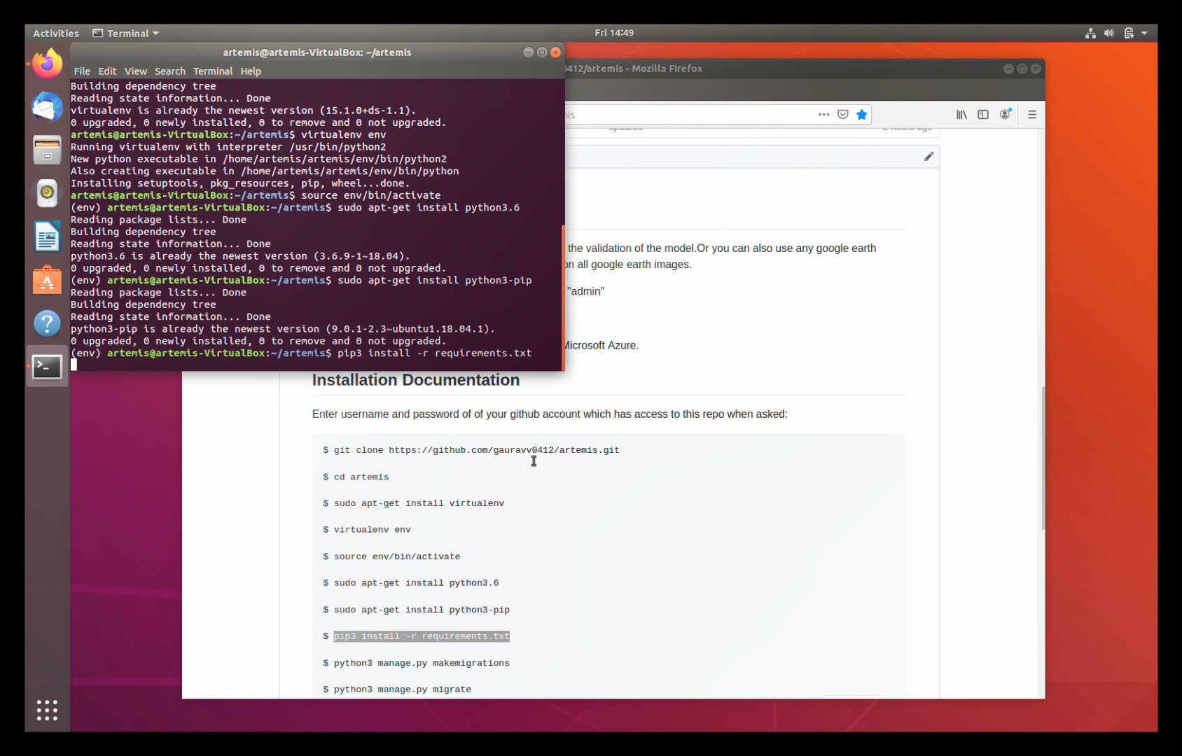This screenshot has height=756, width=1182.
Task: Open Firefox from the Ubuntu dock
Action: click(47, 64)
